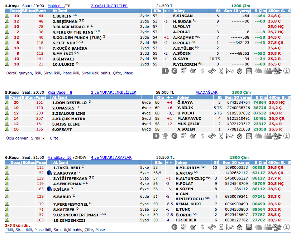Click the '4 ve YUKARI ARAPLAR' link
The height and width of the screenshot is (240, 301).
point(111,157)
